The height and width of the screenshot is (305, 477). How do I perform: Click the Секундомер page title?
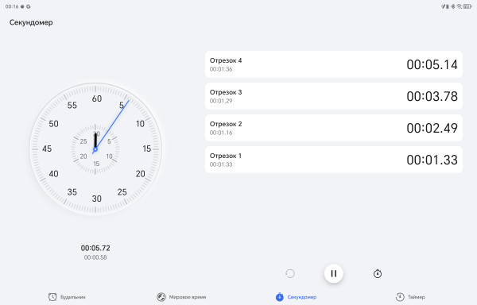coord(31,22)
